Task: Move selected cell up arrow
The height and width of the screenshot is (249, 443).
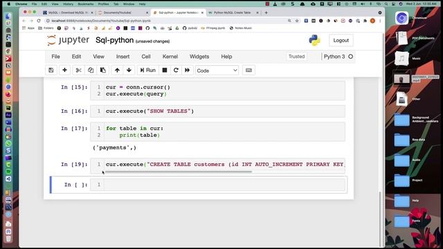Action: 117,71
